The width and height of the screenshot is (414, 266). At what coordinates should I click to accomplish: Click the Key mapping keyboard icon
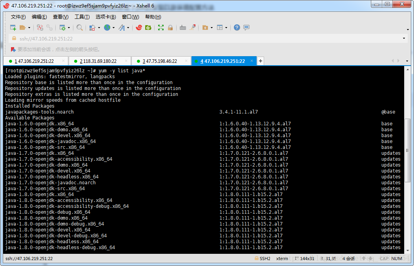point(183,28)
